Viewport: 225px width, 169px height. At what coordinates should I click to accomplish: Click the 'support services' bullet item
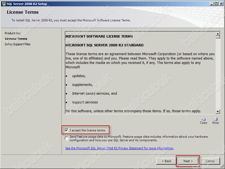coord(85,102)
